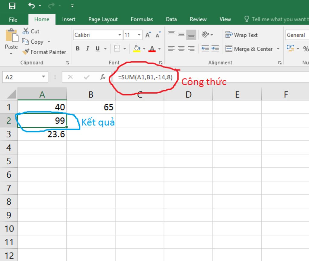Viewport: 309px width, 261px height.
Task: Select cell A3 containing 23.6
Action: tap(42, 134)
